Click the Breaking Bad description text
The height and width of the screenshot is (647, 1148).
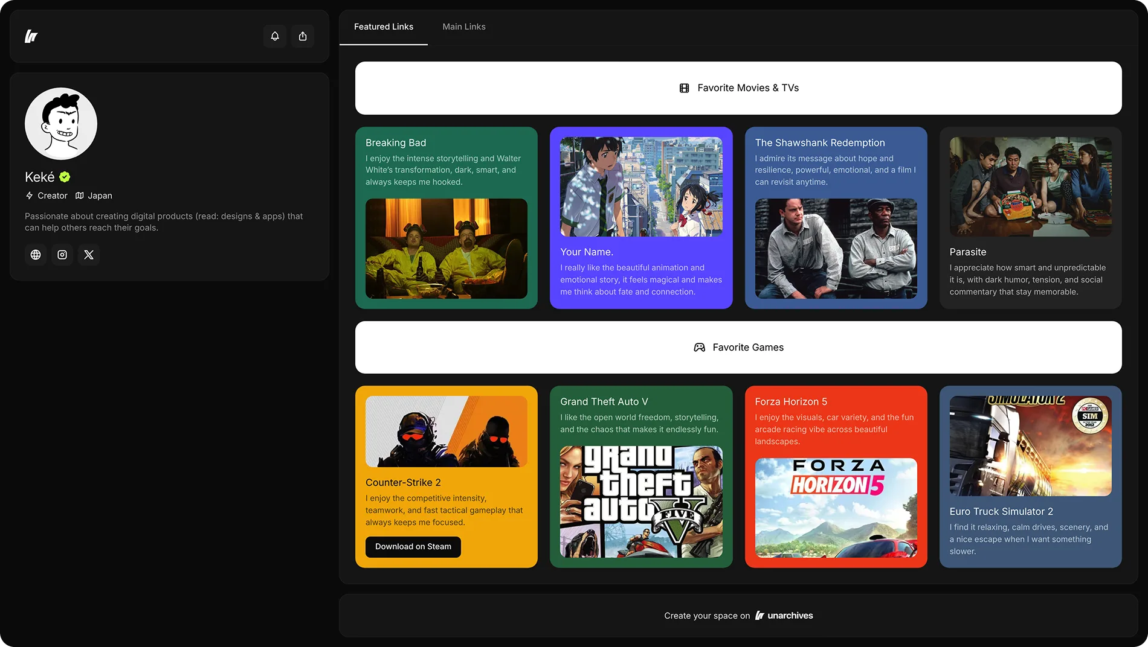point(443,170)
